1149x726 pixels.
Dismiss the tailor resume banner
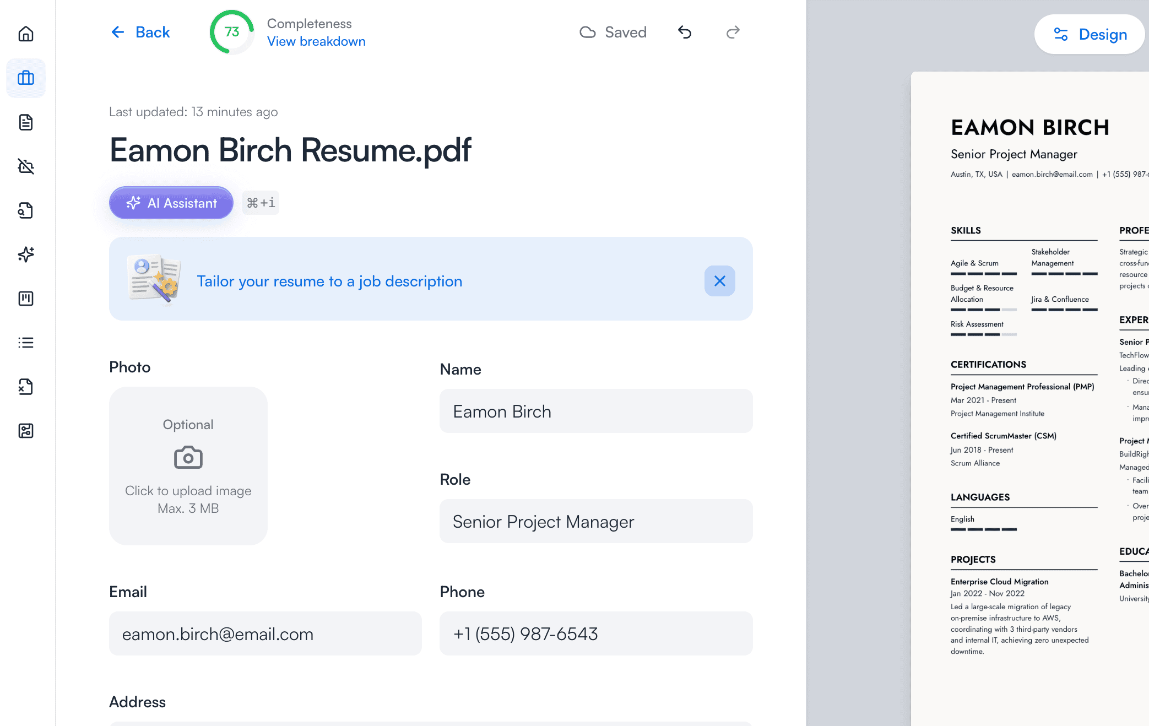(719, 281)
